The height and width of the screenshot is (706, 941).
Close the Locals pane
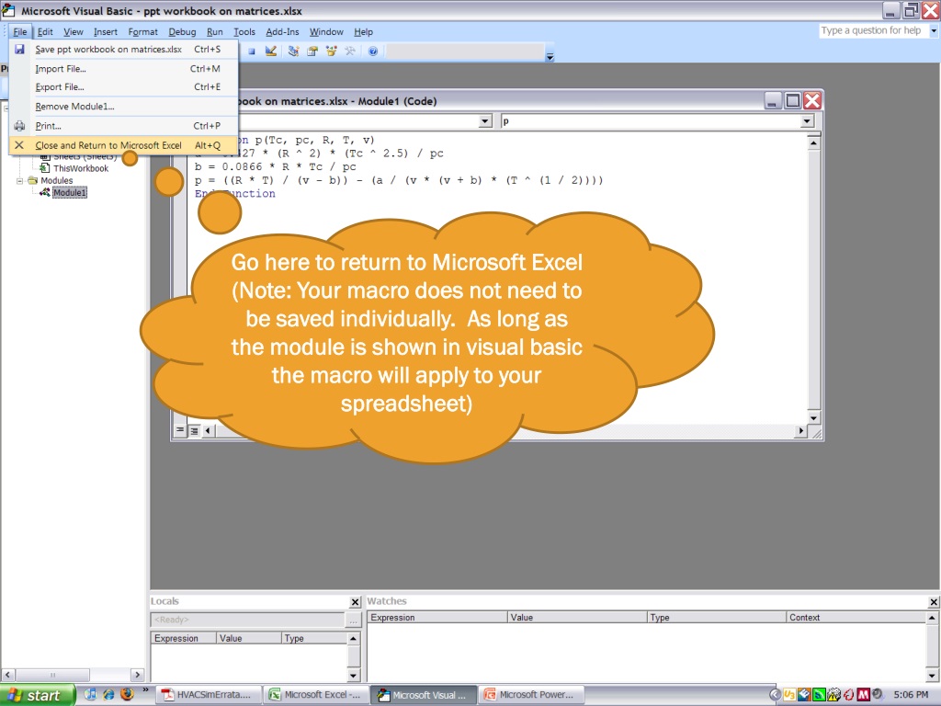click(x=356, y=601)
